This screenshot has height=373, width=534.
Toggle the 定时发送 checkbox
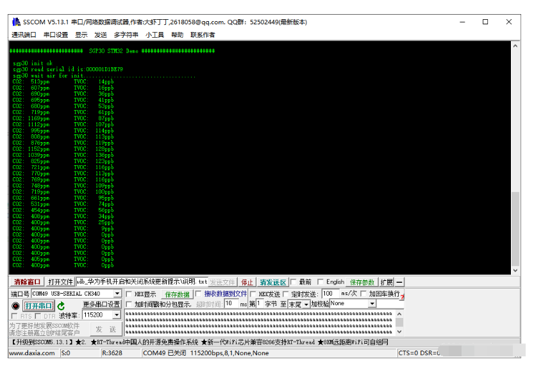286,294
